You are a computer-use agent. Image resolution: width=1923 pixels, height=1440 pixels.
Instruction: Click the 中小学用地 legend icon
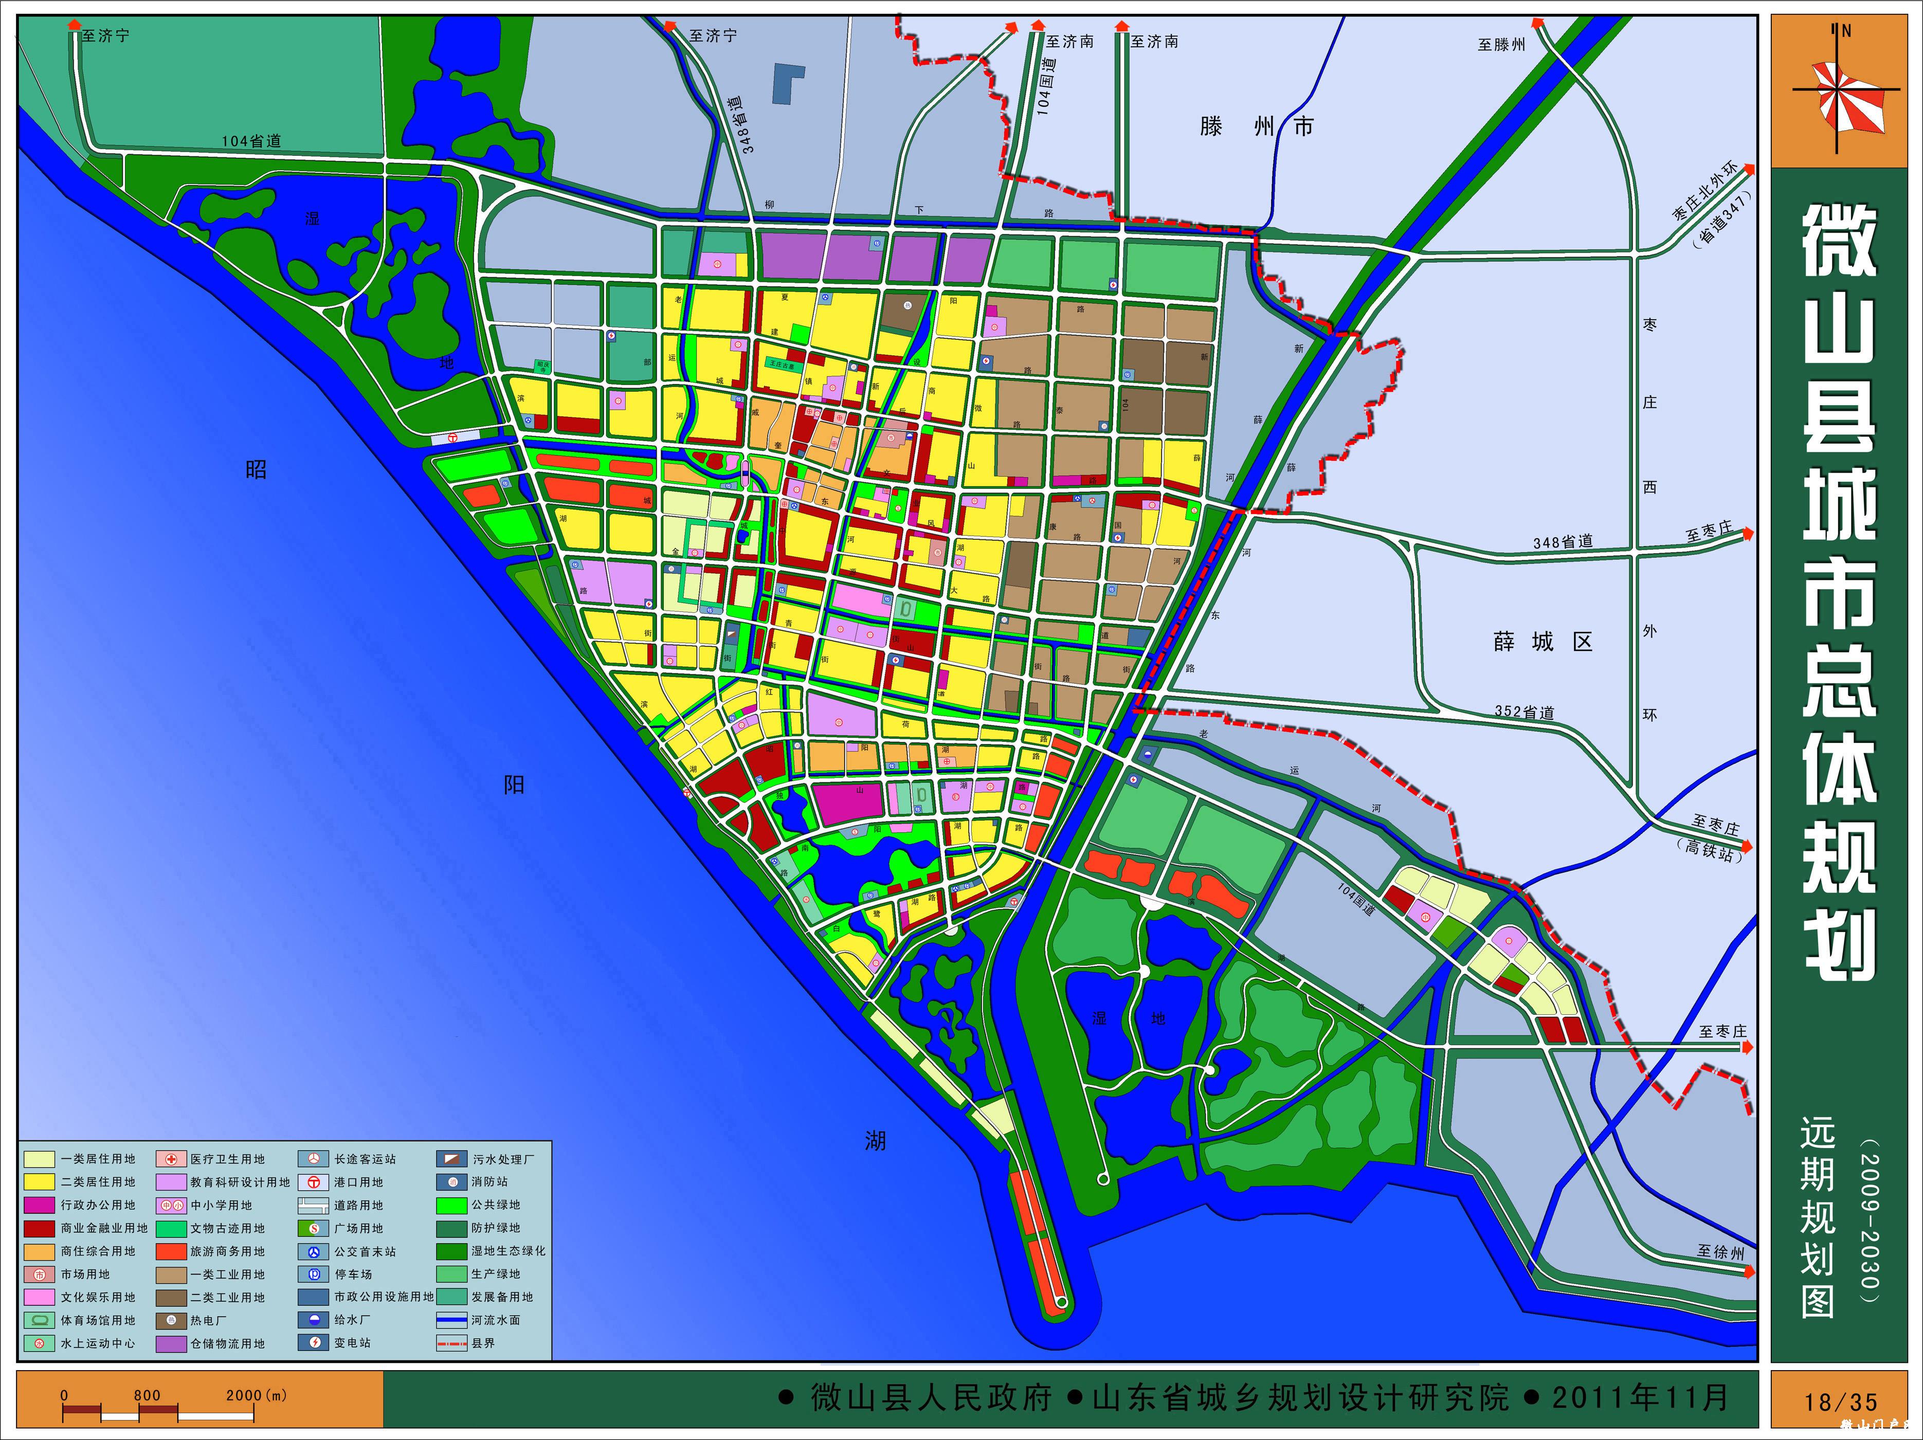pyautogui.click(x=171, y=1206)
